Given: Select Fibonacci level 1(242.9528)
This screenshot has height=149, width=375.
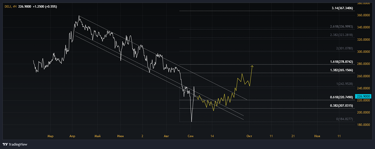Looking at the screenshot, I should 344,84.
